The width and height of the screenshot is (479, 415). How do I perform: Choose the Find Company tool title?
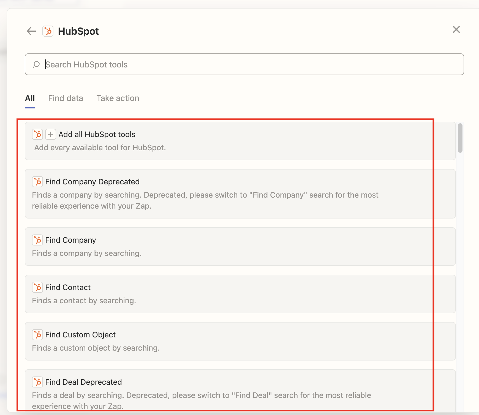[x=71, y=240]
